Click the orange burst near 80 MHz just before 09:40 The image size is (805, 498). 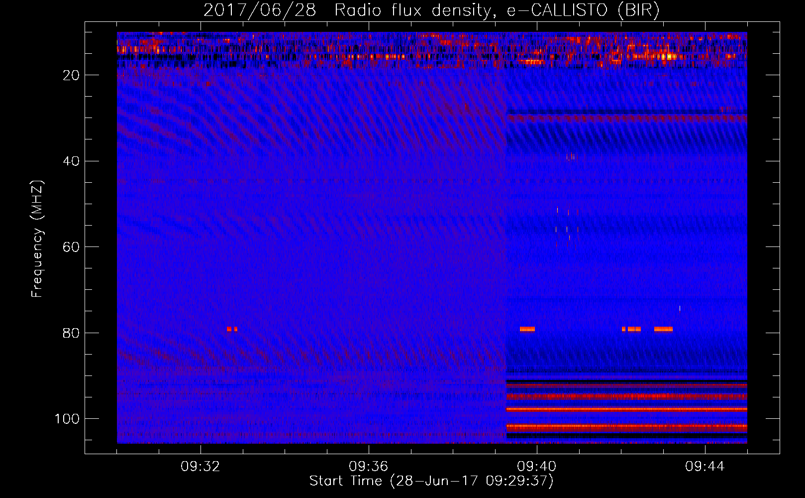tap(527, 329)
